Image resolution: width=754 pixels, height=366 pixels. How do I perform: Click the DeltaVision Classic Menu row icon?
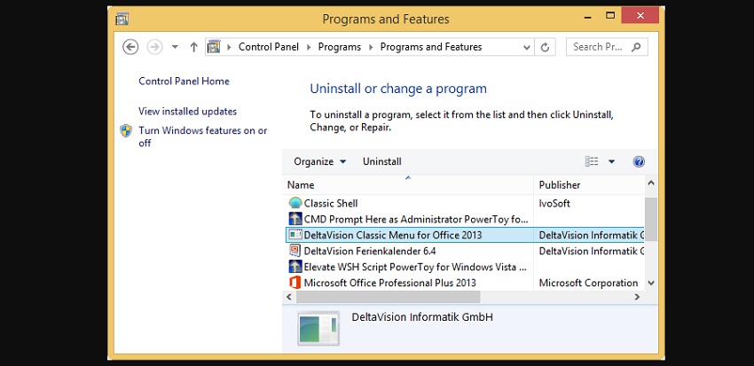pyautogui.click(x=295, y=235)
